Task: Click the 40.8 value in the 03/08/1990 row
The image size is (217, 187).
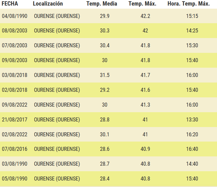Action: (x=145, y=164)
